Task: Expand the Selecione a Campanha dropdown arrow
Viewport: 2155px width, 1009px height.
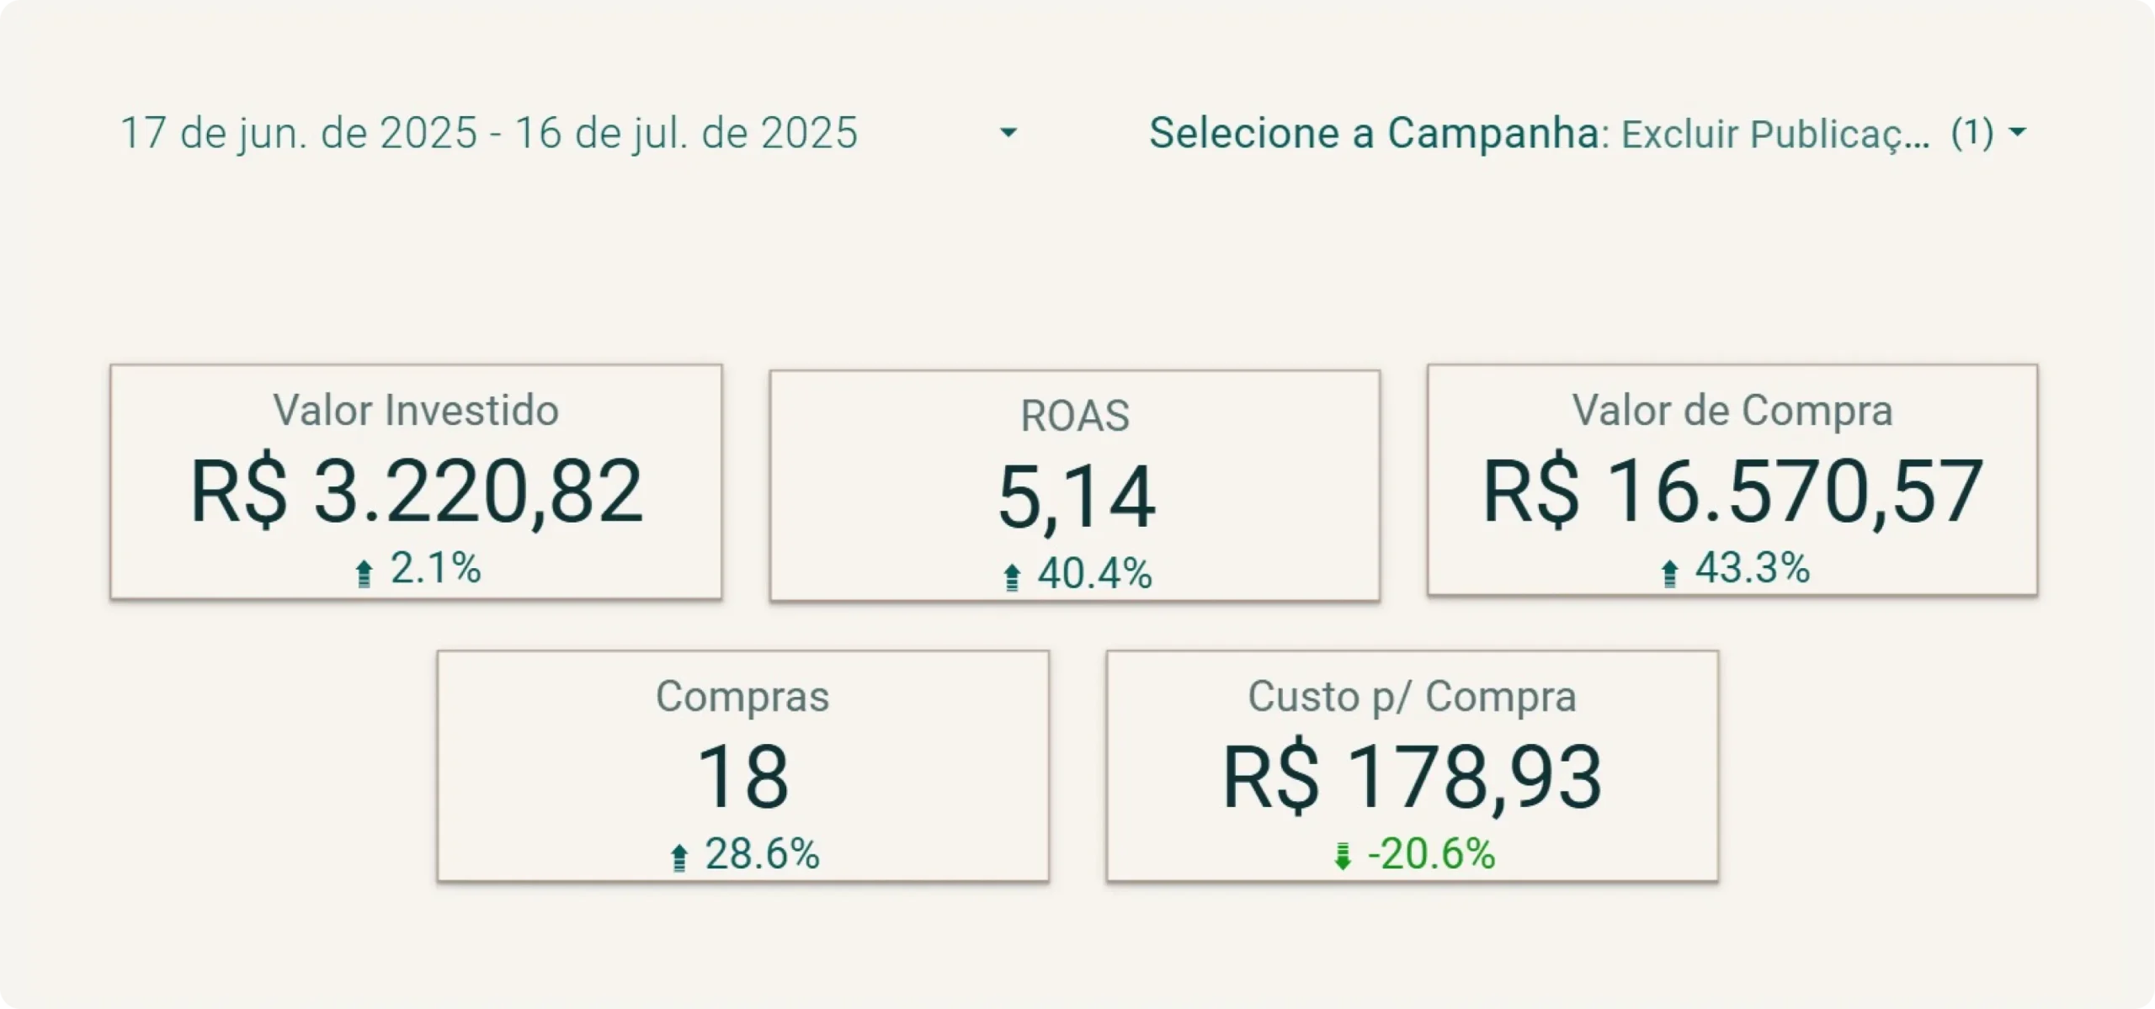Action: [2017, 132]
